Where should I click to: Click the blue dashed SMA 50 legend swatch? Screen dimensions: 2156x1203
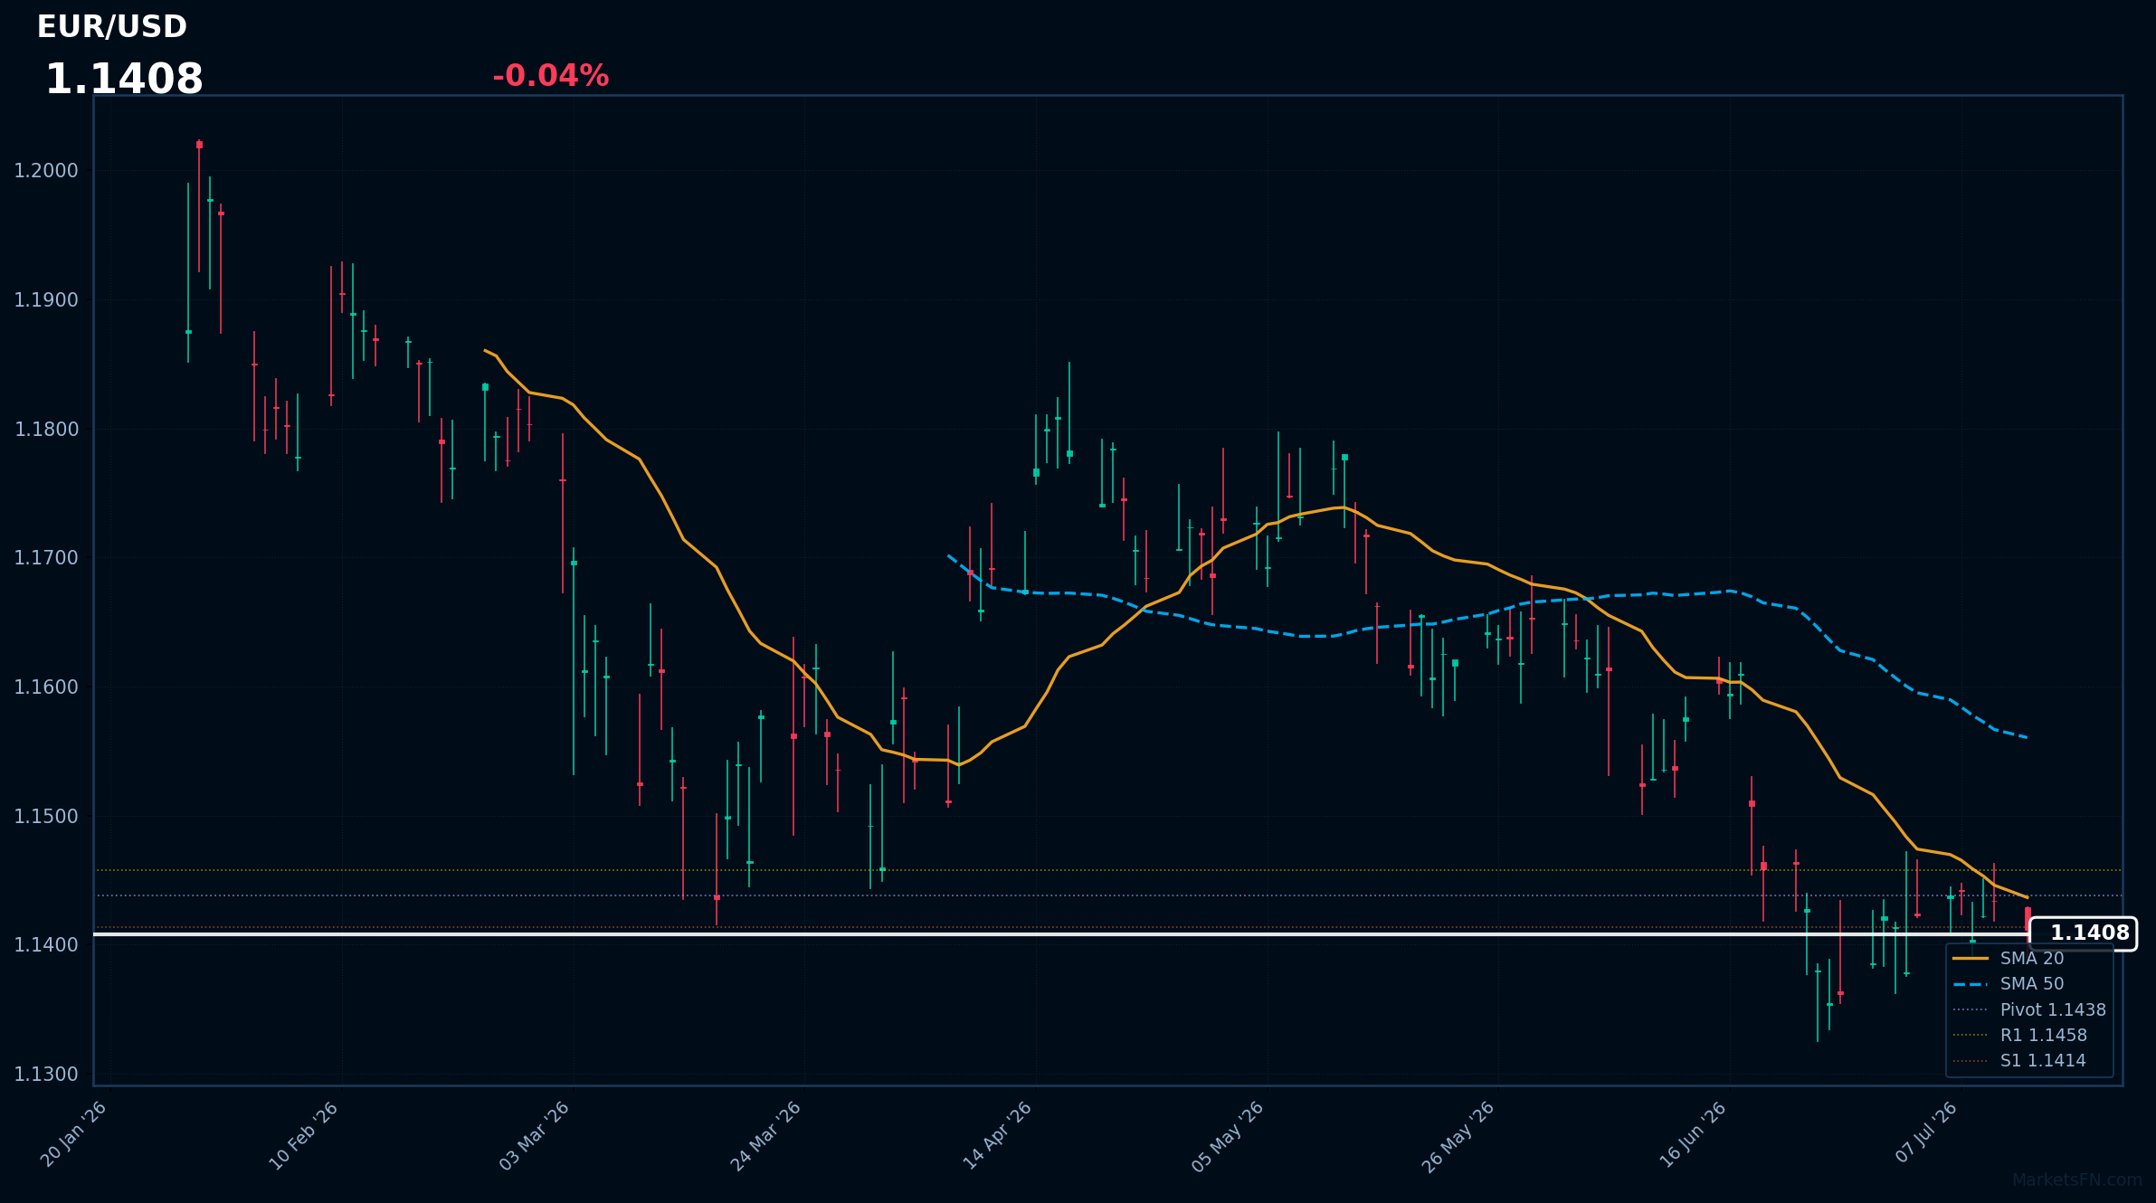(1971, 984)
